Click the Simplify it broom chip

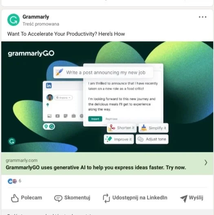(153, 128)
